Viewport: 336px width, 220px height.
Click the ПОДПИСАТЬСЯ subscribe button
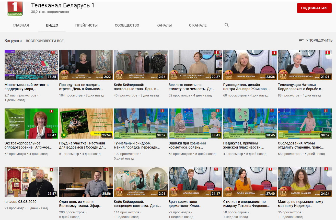click(x=314, y=8)
